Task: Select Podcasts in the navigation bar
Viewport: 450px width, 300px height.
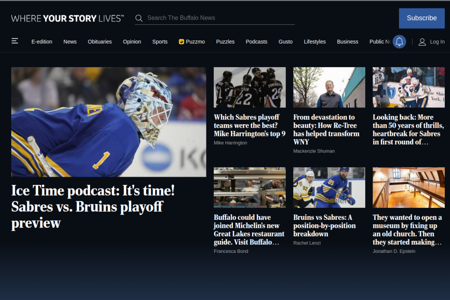Action: (x=256, y=42)
